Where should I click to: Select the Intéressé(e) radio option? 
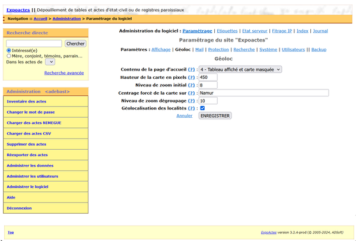9,50
